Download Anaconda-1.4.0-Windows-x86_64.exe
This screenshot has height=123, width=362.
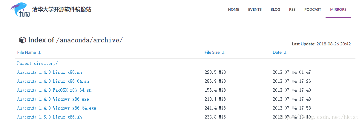(x=56, y=108)
